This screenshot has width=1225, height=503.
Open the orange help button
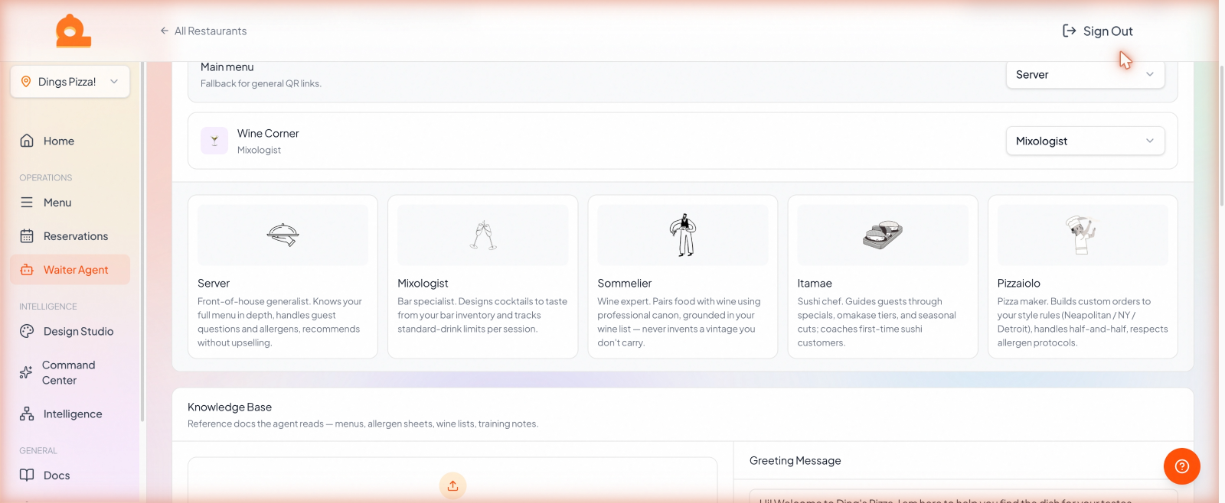(1182, 466)
